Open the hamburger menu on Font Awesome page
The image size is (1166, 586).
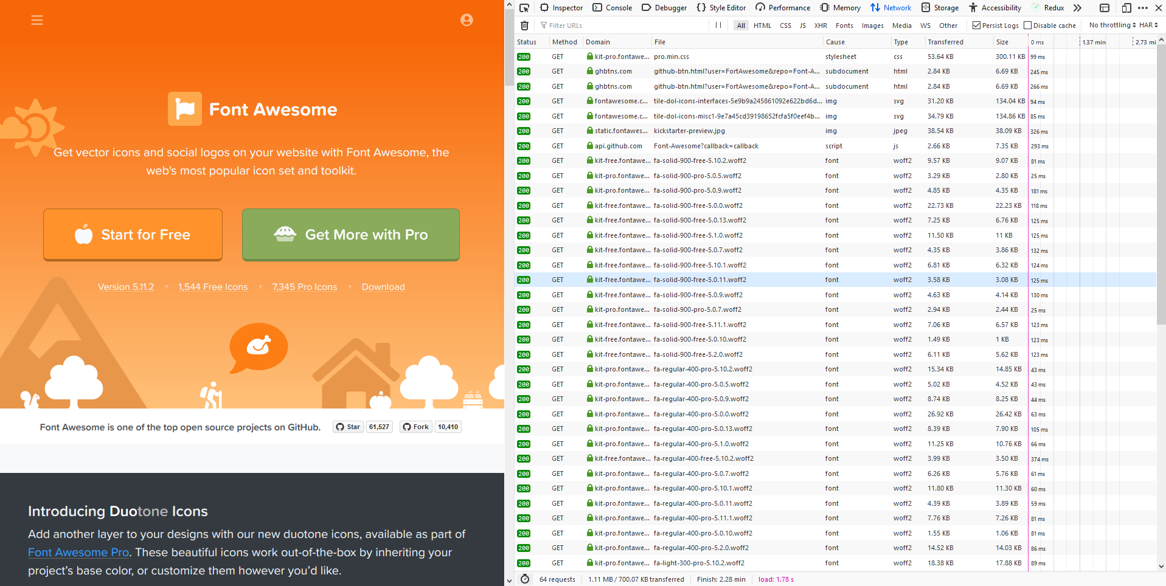37,20
